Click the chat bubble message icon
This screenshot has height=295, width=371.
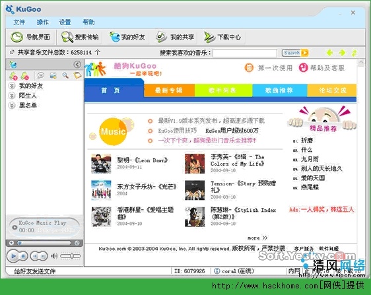coord(41,75)
